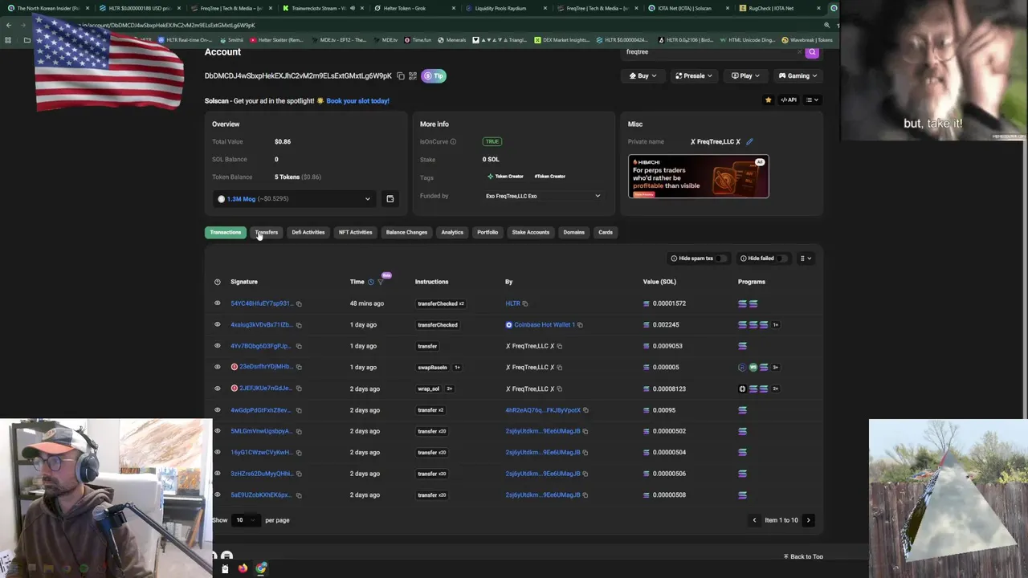Open the API button

tap(789, 100)
